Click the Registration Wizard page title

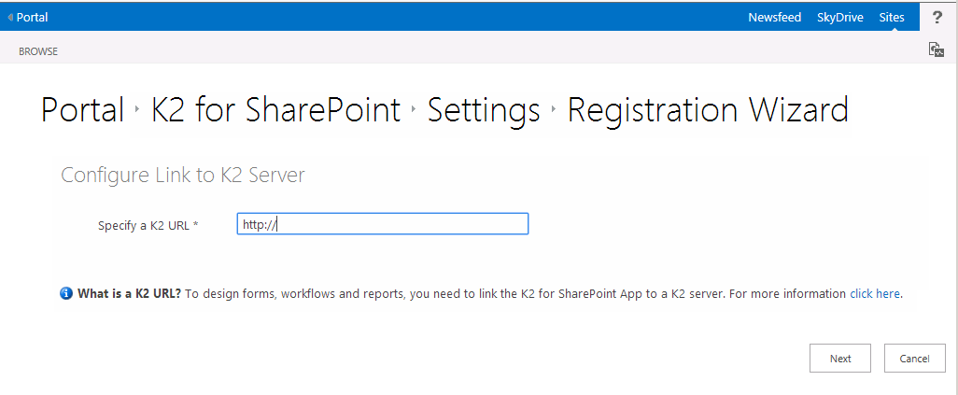tap(708, 110)
